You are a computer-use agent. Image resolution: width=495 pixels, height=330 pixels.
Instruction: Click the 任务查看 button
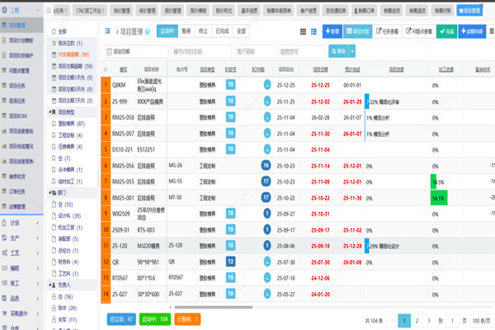388,31
